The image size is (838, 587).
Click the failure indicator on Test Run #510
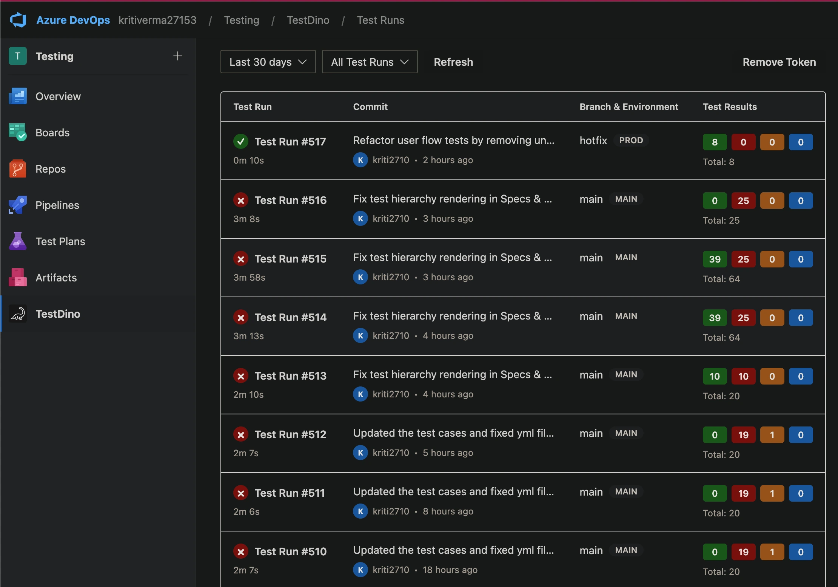[241, 551]
